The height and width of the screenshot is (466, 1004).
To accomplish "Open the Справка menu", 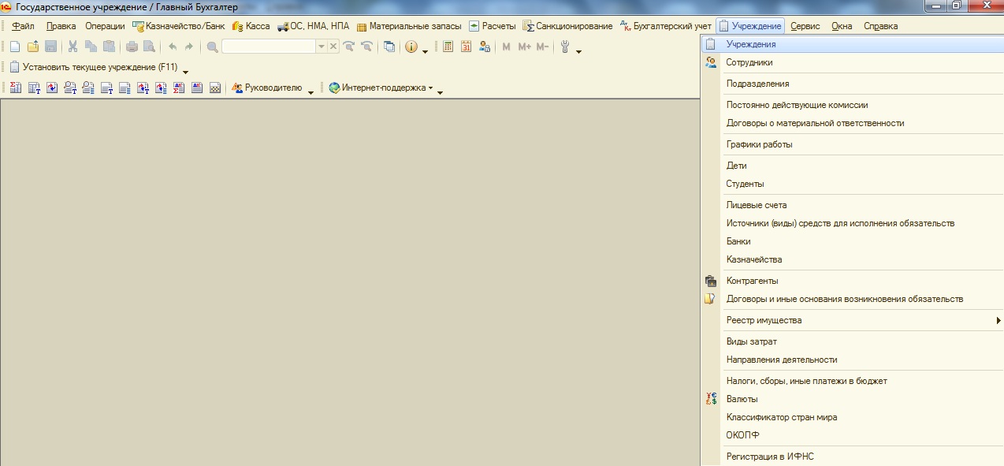I will (x=880, y=26).
